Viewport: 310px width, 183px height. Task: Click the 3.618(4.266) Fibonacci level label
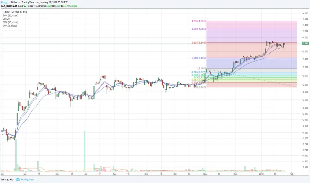coord(199,29)
